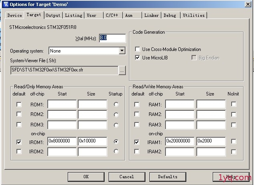Check the ROM2 default checkbox
Viewport: 254px width, 185px height.
pyautogui.click(x=19, y=114)
